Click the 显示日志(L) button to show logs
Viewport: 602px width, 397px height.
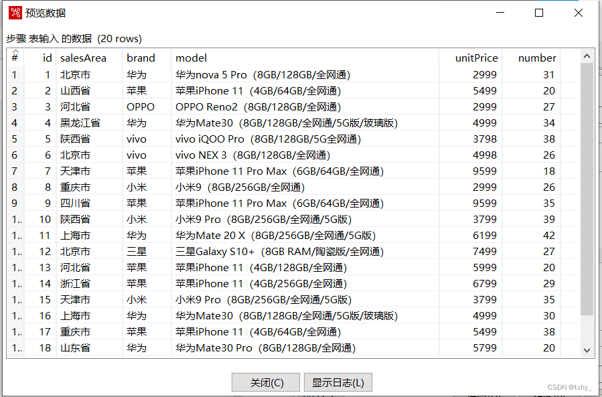[x=337, y=382]
